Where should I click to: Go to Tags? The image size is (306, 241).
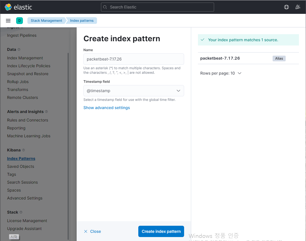[x=12, y=174]
